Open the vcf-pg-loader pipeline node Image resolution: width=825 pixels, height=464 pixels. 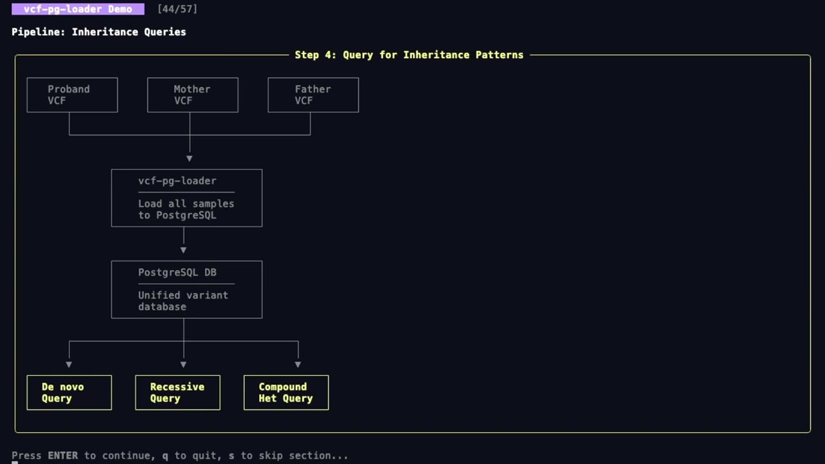click(x=186, y=198)
